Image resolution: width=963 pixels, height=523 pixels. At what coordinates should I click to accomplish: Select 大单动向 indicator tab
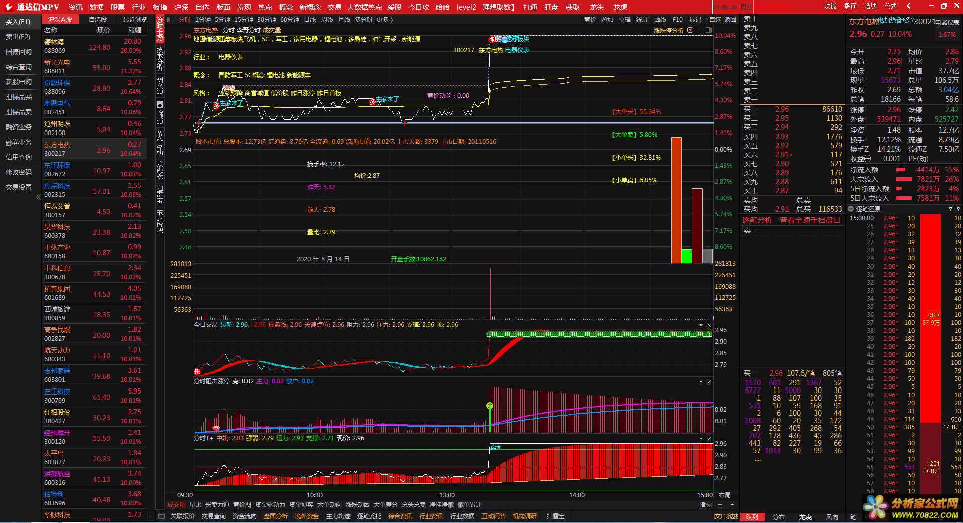click(330, 505)
